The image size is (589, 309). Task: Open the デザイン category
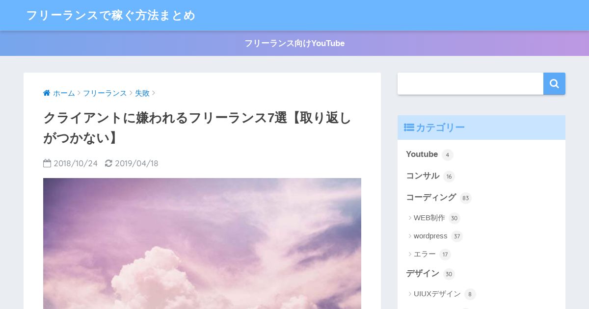423,273
